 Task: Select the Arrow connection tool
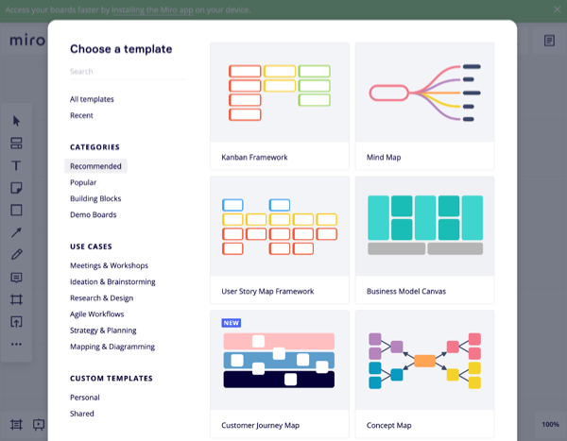coord(16,232)
